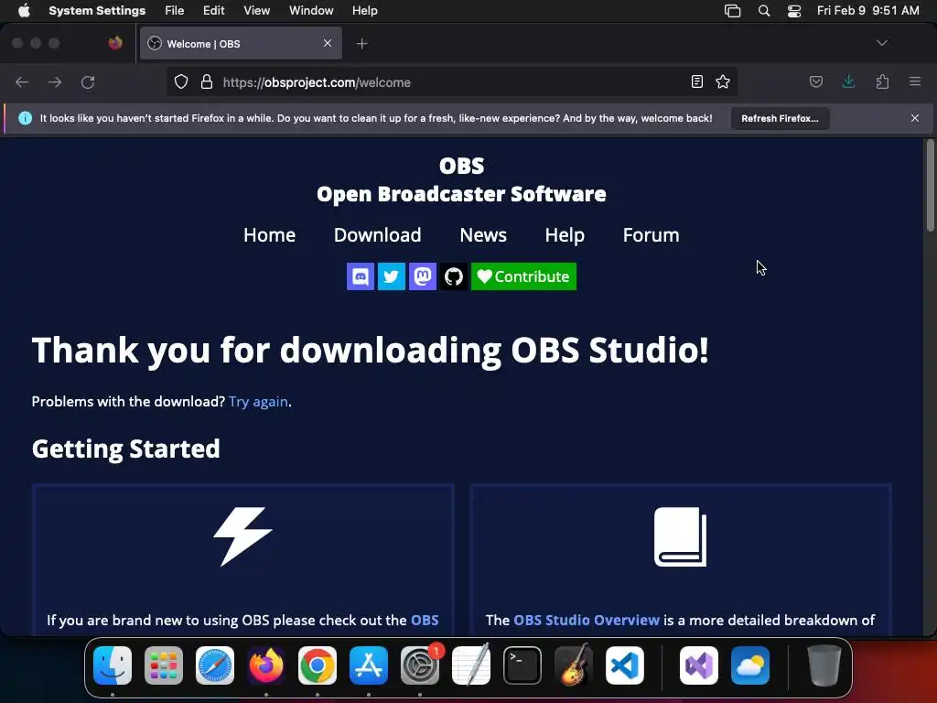Open the Trash in the Dock
This screenshot has height=703, width=937.
tap(824, 665)
